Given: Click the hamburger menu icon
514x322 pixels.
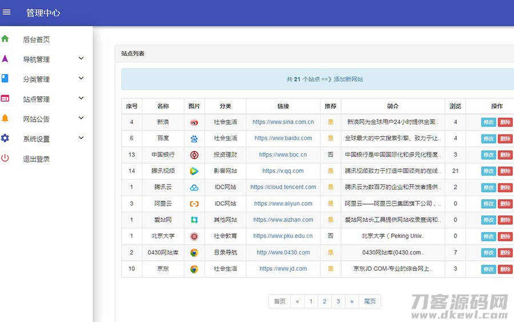Looking at the screenshot, I should (7, 12).
